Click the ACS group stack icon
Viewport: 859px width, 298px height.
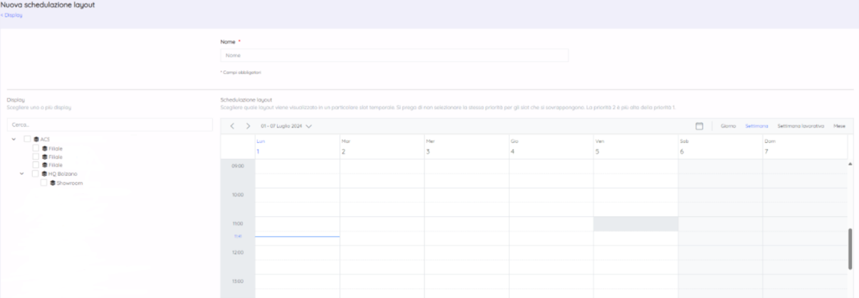[36, 139]
